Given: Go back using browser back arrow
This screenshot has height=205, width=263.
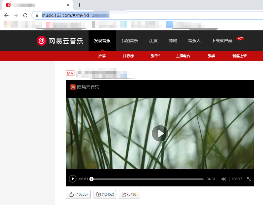Looking at the screenshot, I should [6, 15].
